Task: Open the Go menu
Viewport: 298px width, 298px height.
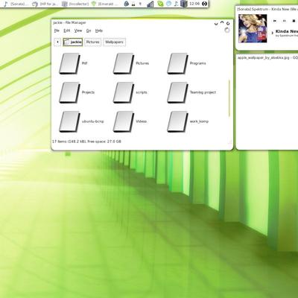Action: coord(89,31)
